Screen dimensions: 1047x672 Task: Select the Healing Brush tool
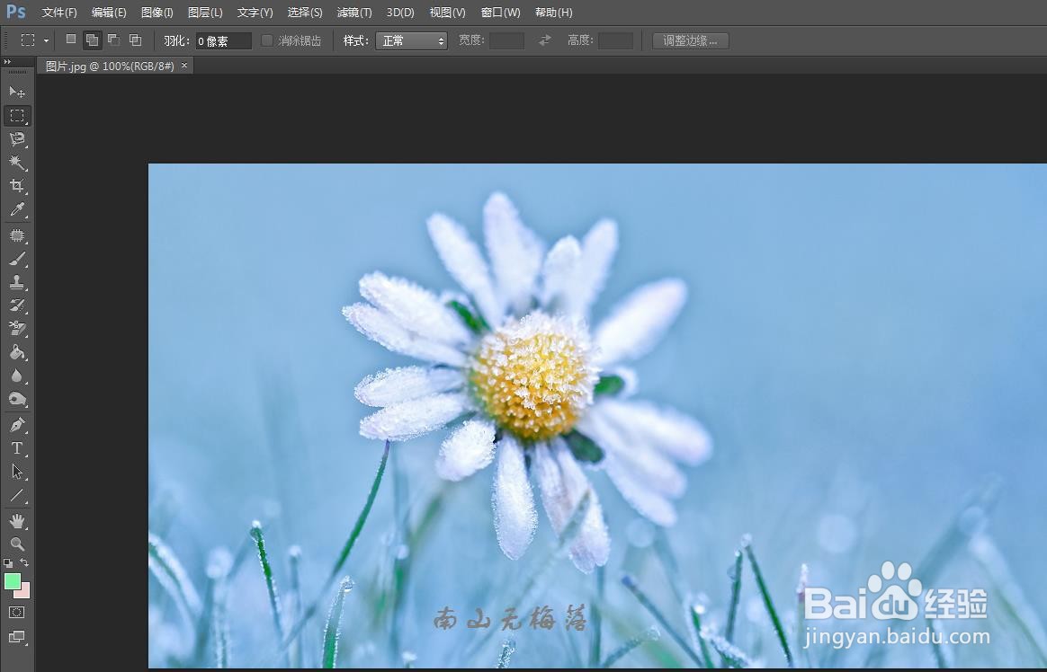[17, 235]
